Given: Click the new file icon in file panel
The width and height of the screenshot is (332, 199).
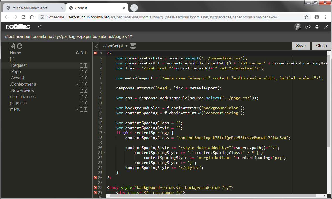Looking at the screenshot, I should click(12, 46).
